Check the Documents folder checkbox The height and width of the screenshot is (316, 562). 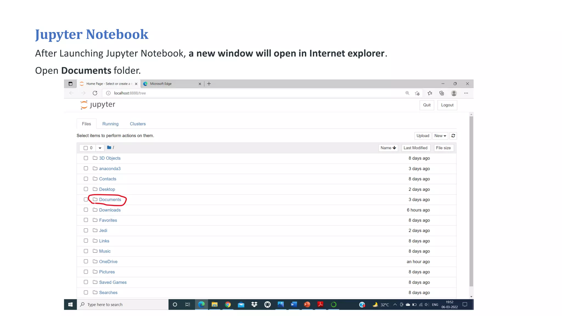(x=86, y=199)
